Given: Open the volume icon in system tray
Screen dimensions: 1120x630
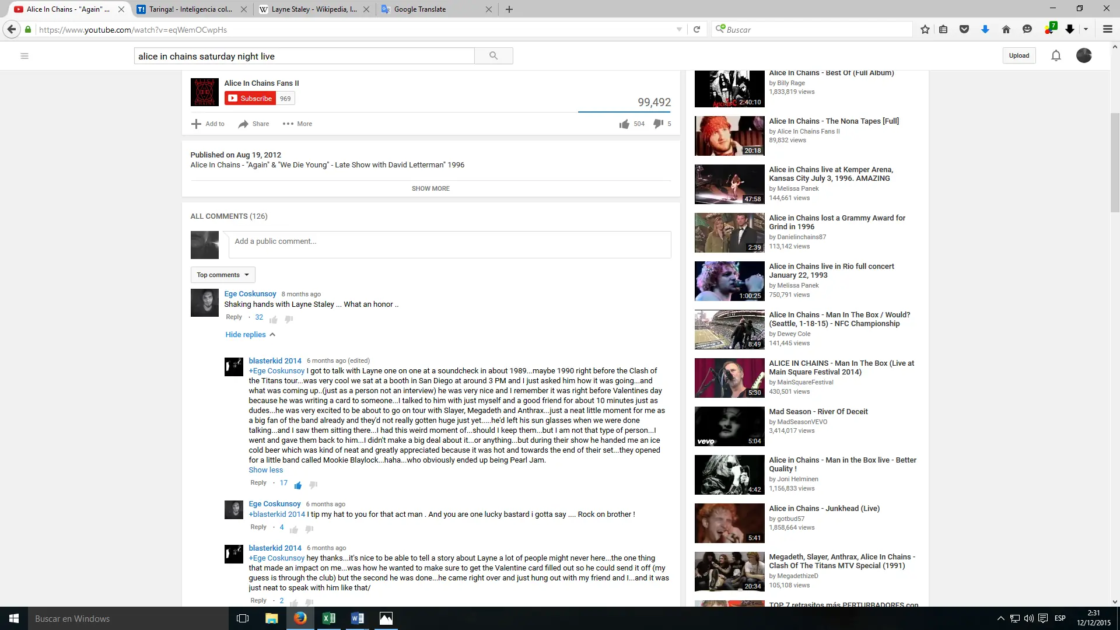Looking at the screenshot, I should pyautogui.click(x=1028, y=618).
